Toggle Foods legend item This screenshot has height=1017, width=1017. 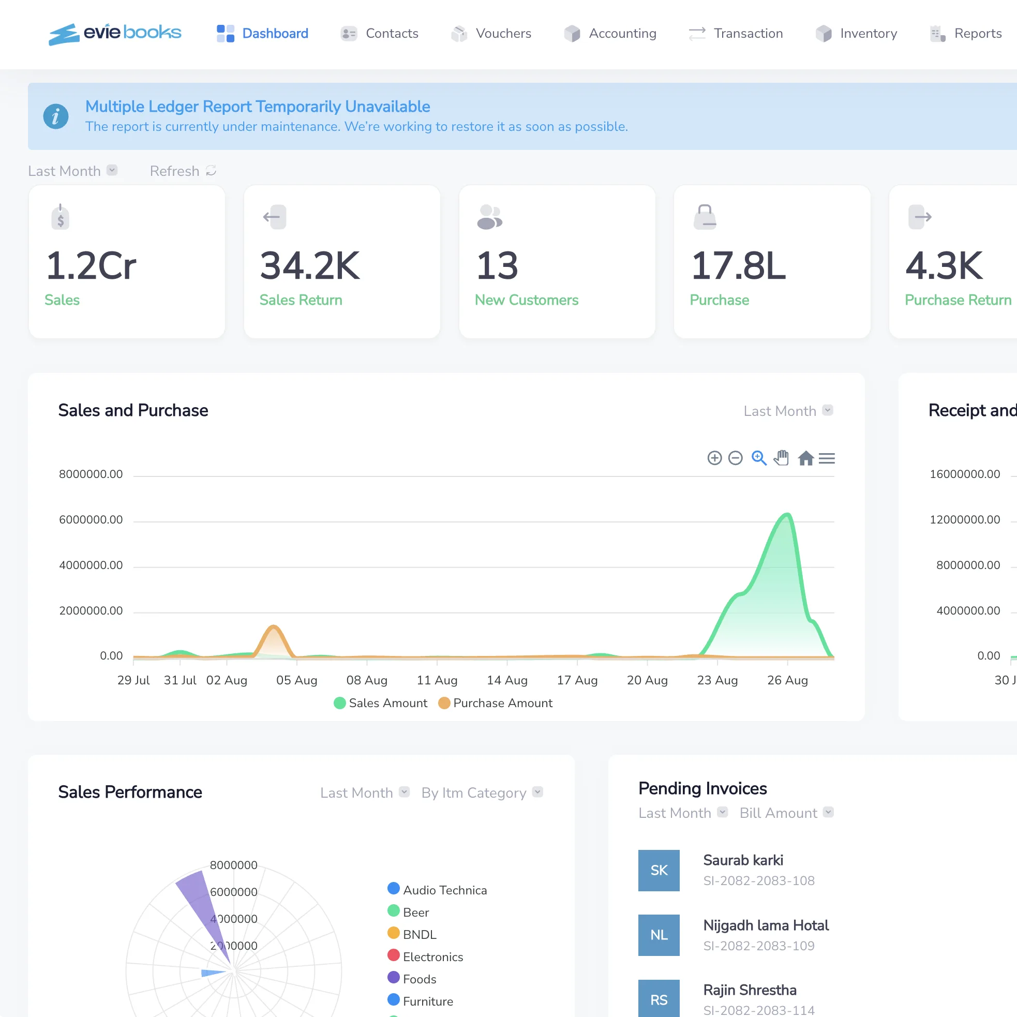(412, 979)
